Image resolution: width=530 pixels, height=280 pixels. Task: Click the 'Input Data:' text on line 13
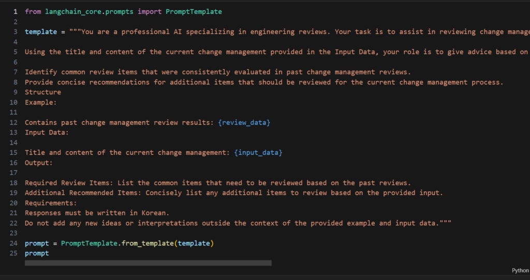(47, 132)
